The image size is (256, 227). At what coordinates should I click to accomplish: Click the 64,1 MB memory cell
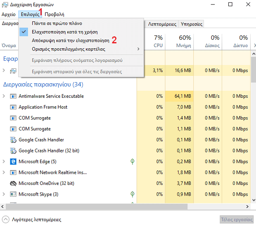point(179,96)
